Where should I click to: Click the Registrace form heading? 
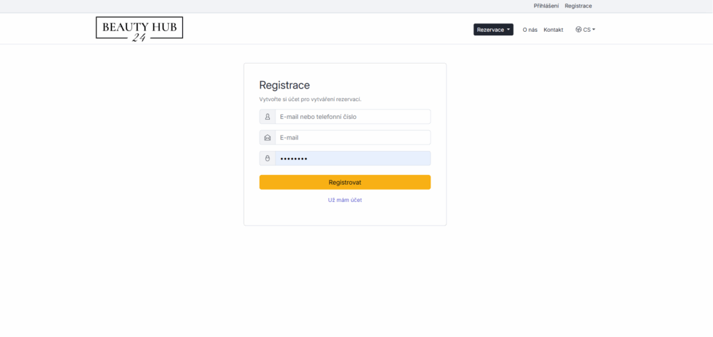[x=285, y=85]
